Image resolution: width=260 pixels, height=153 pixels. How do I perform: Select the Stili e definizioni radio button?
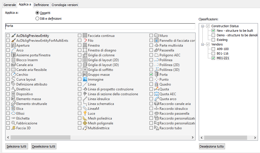(x=37, y=19)
